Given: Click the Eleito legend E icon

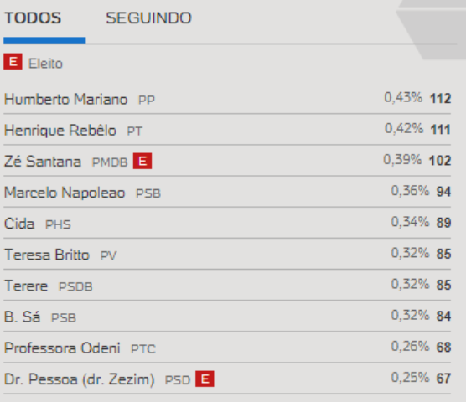Looking at the screenshot, I should click(13, 62).
